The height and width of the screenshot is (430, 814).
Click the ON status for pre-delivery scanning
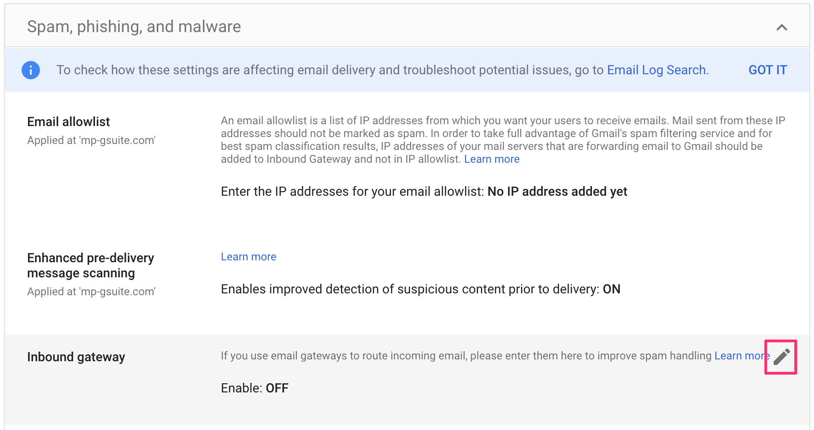(x=611, y=289)
